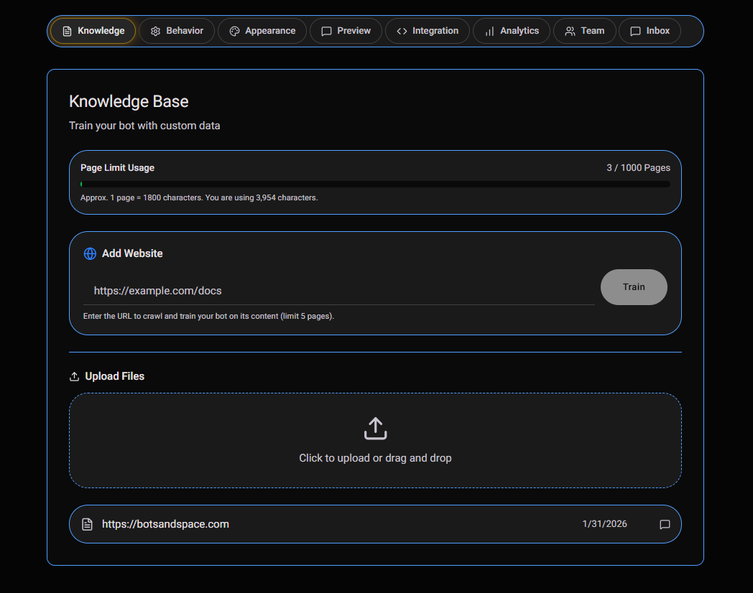Click the chat bubble icon on Preview tab
Screen dimensions: 753x593
(325, 30)
